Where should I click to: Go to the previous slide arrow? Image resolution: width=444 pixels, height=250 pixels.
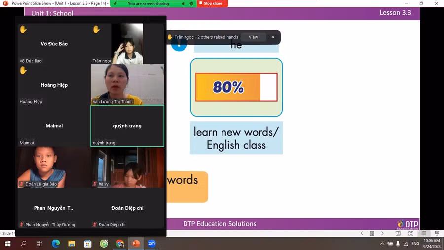[362, 233]
